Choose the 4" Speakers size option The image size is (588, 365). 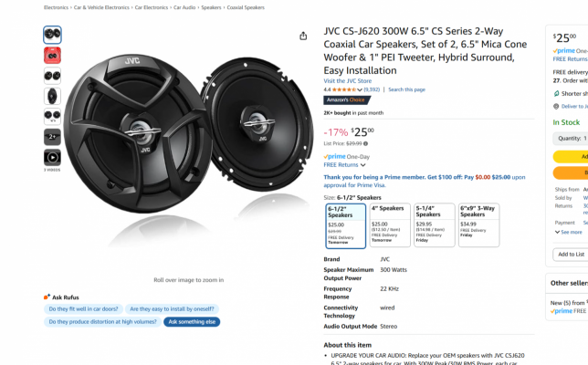(390, 224)
